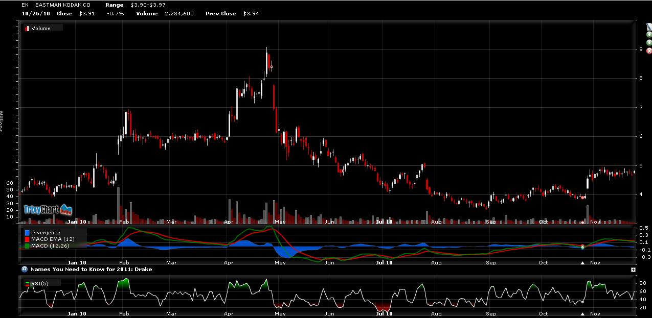This screenshot has height=318, width=652.
Task: Open 'Names You Need to Know for 2011: Drake' link
Action: (x=91, y=269)
